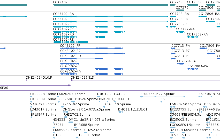Select protein CG43102-PE
The width and height of the screenshot is (220, 139).
click(70, 61)
